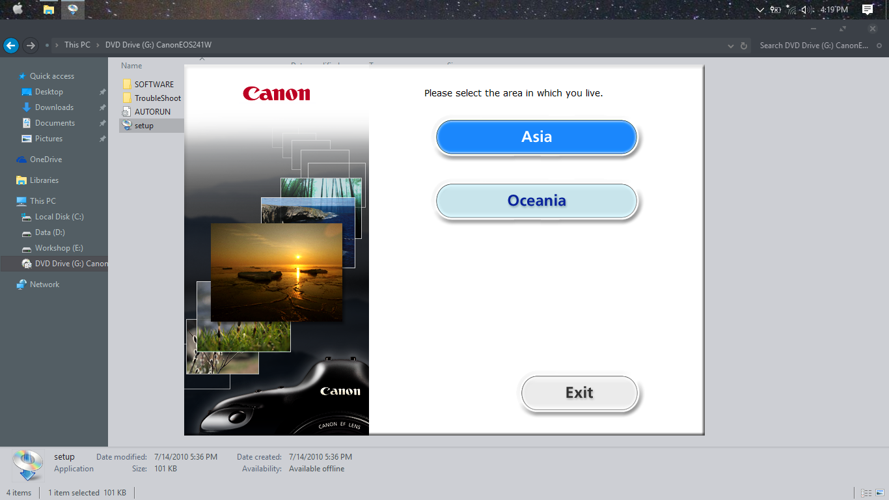Click the 7/14/2010 5:36 PM Date created value

(320, 457)
